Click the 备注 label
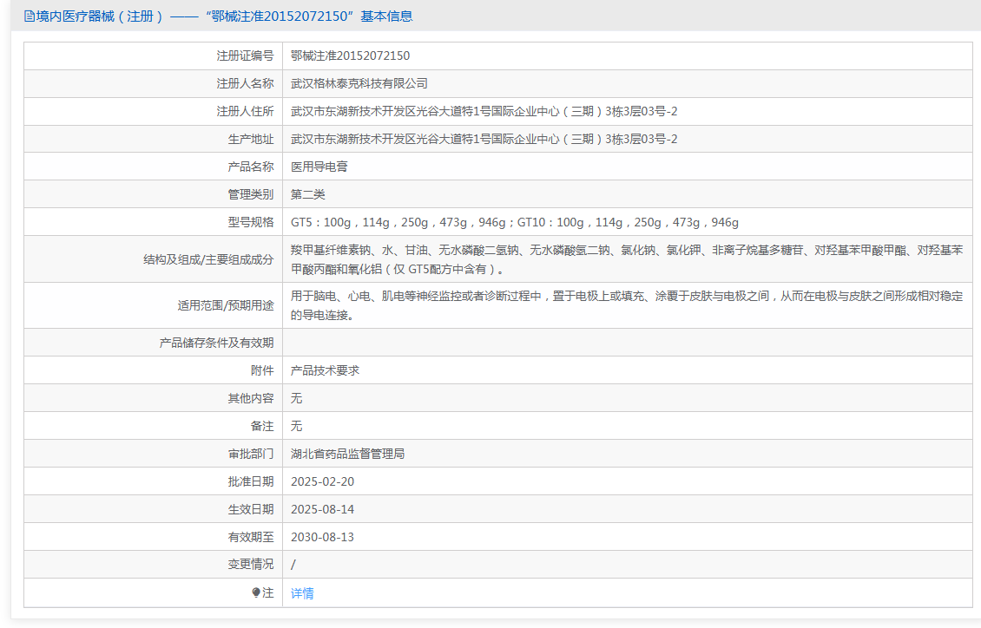 coord(262,426)
